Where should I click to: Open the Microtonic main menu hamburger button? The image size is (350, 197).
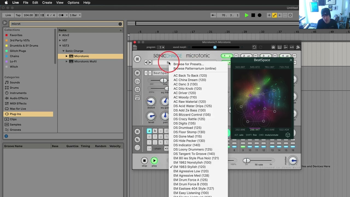[x=137, y=59]
